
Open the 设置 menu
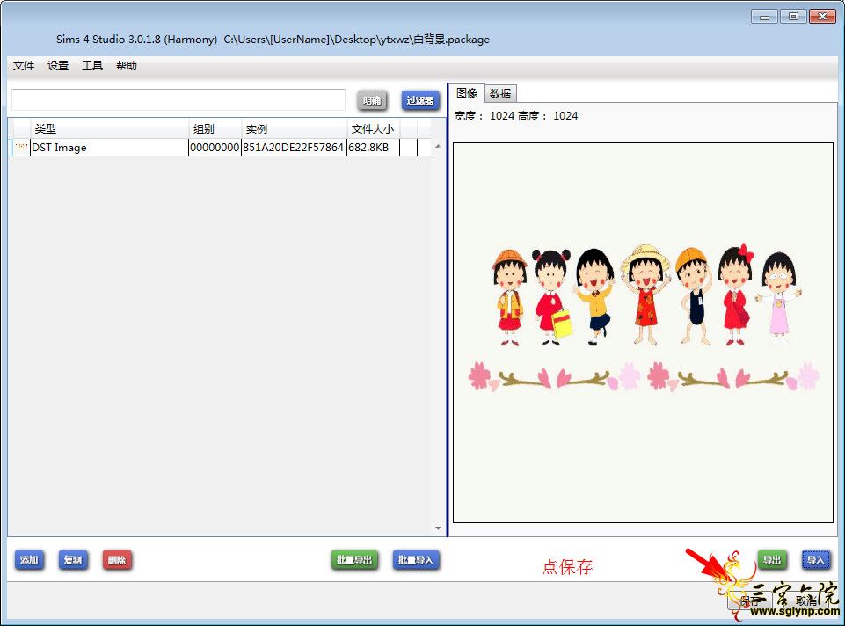(x=58, y=66)
